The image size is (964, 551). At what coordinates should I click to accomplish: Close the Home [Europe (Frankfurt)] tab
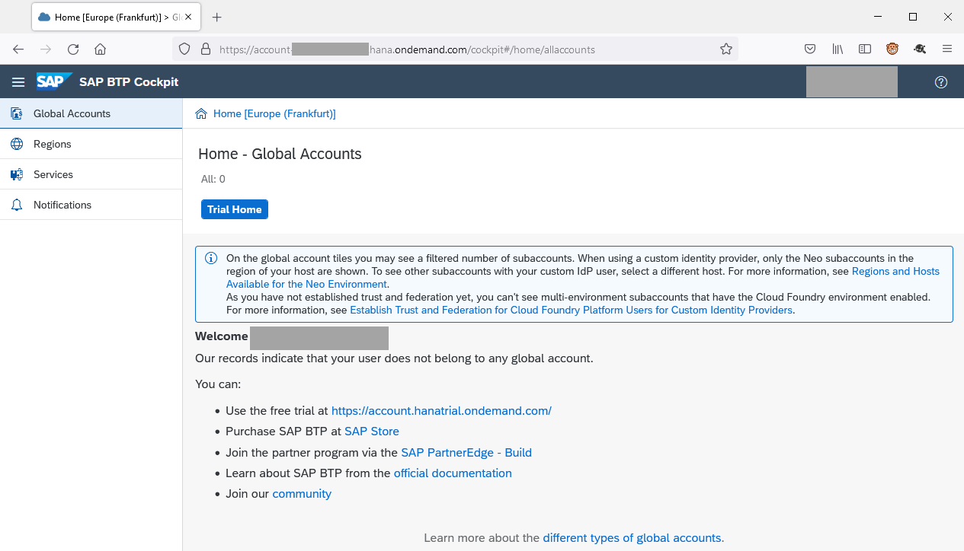click(x=188, y=17)
